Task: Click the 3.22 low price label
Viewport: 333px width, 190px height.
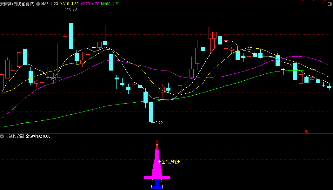Action: [159, 123]
